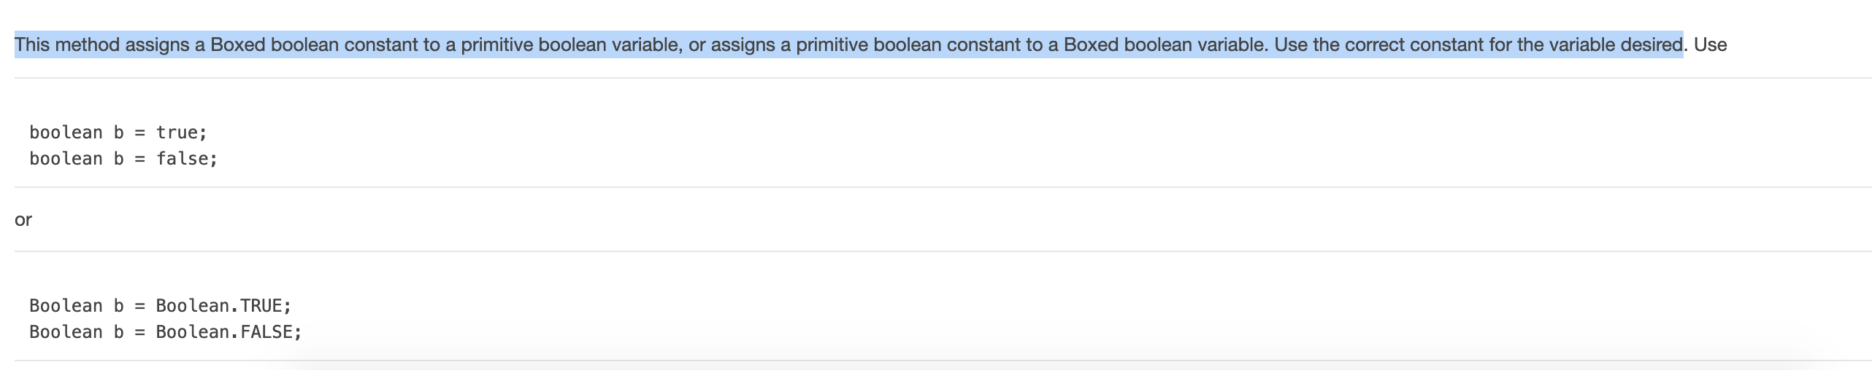Click the highlighted words "This method assigns"
The height and width of the screenshot is (370, 1872).
101,45
